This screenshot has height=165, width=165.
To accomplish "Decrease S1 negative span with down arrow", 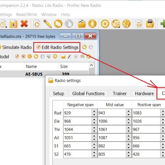I will (94, 148).
